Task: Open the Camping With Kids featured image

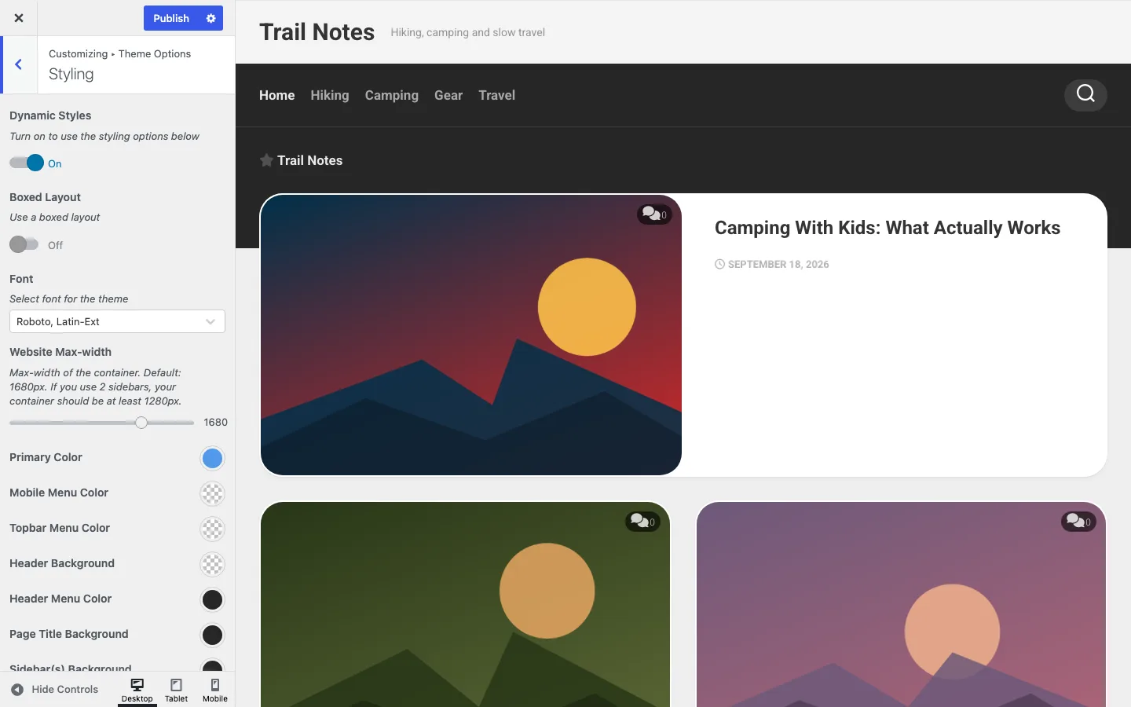Action: point(471,335)
